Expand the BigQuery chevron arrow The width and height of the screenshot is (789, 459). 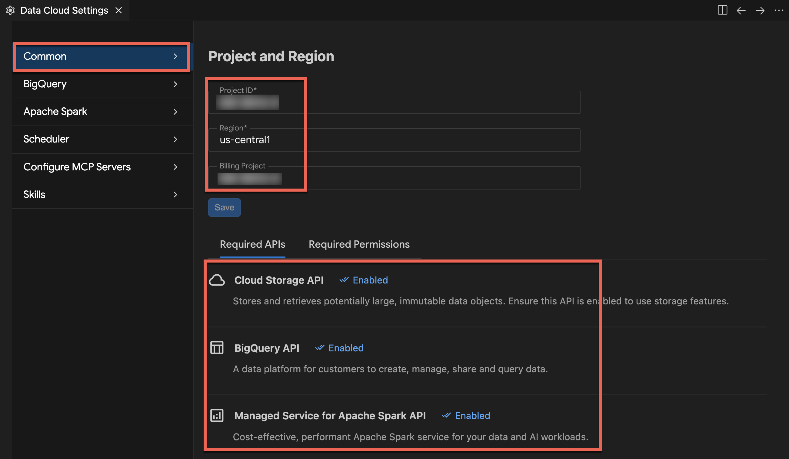click(175, 84)
